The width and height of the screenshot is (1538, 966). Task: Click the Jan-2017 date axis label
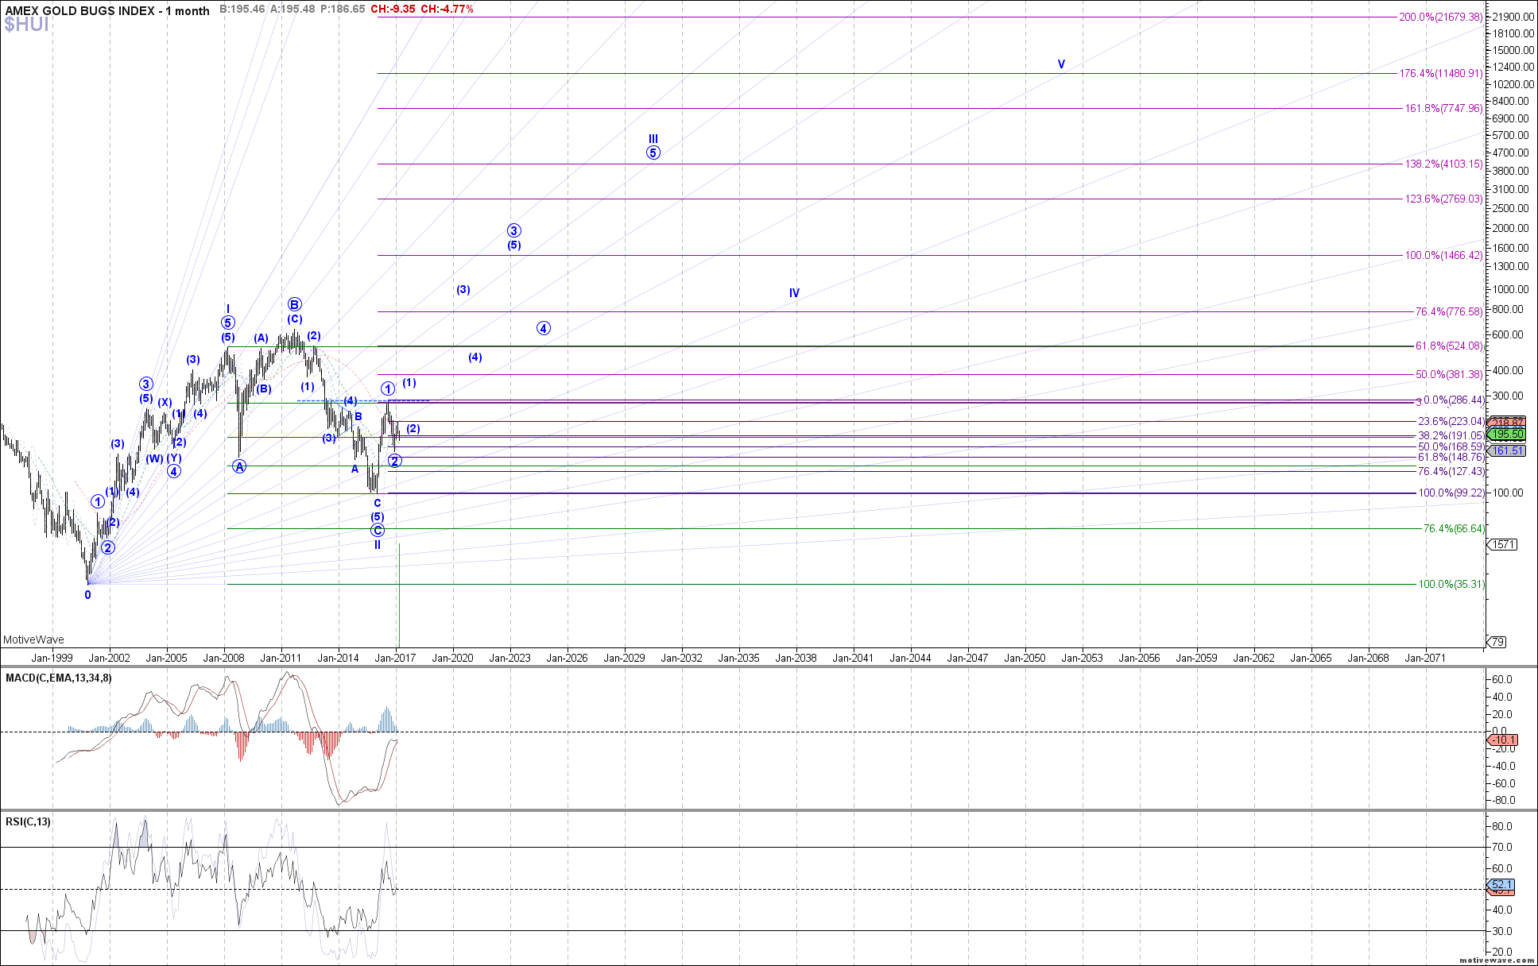click(395, 658)
